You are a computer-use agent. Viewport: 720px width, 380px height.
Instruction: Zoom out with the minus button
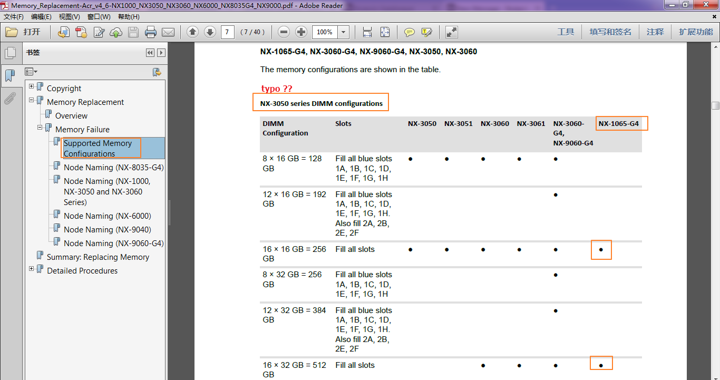pos(284,32)
